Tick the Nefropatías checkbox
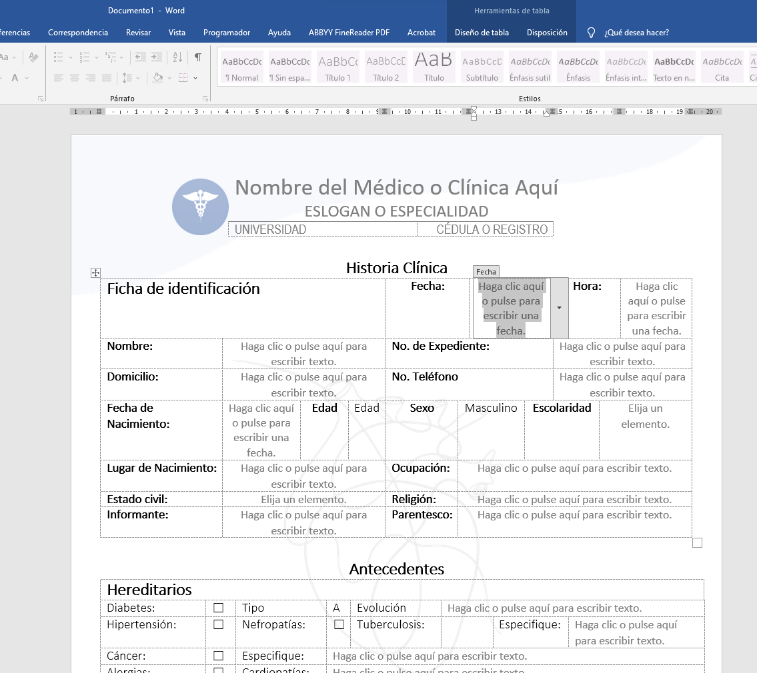757x673 pixels. click(339, 624)
